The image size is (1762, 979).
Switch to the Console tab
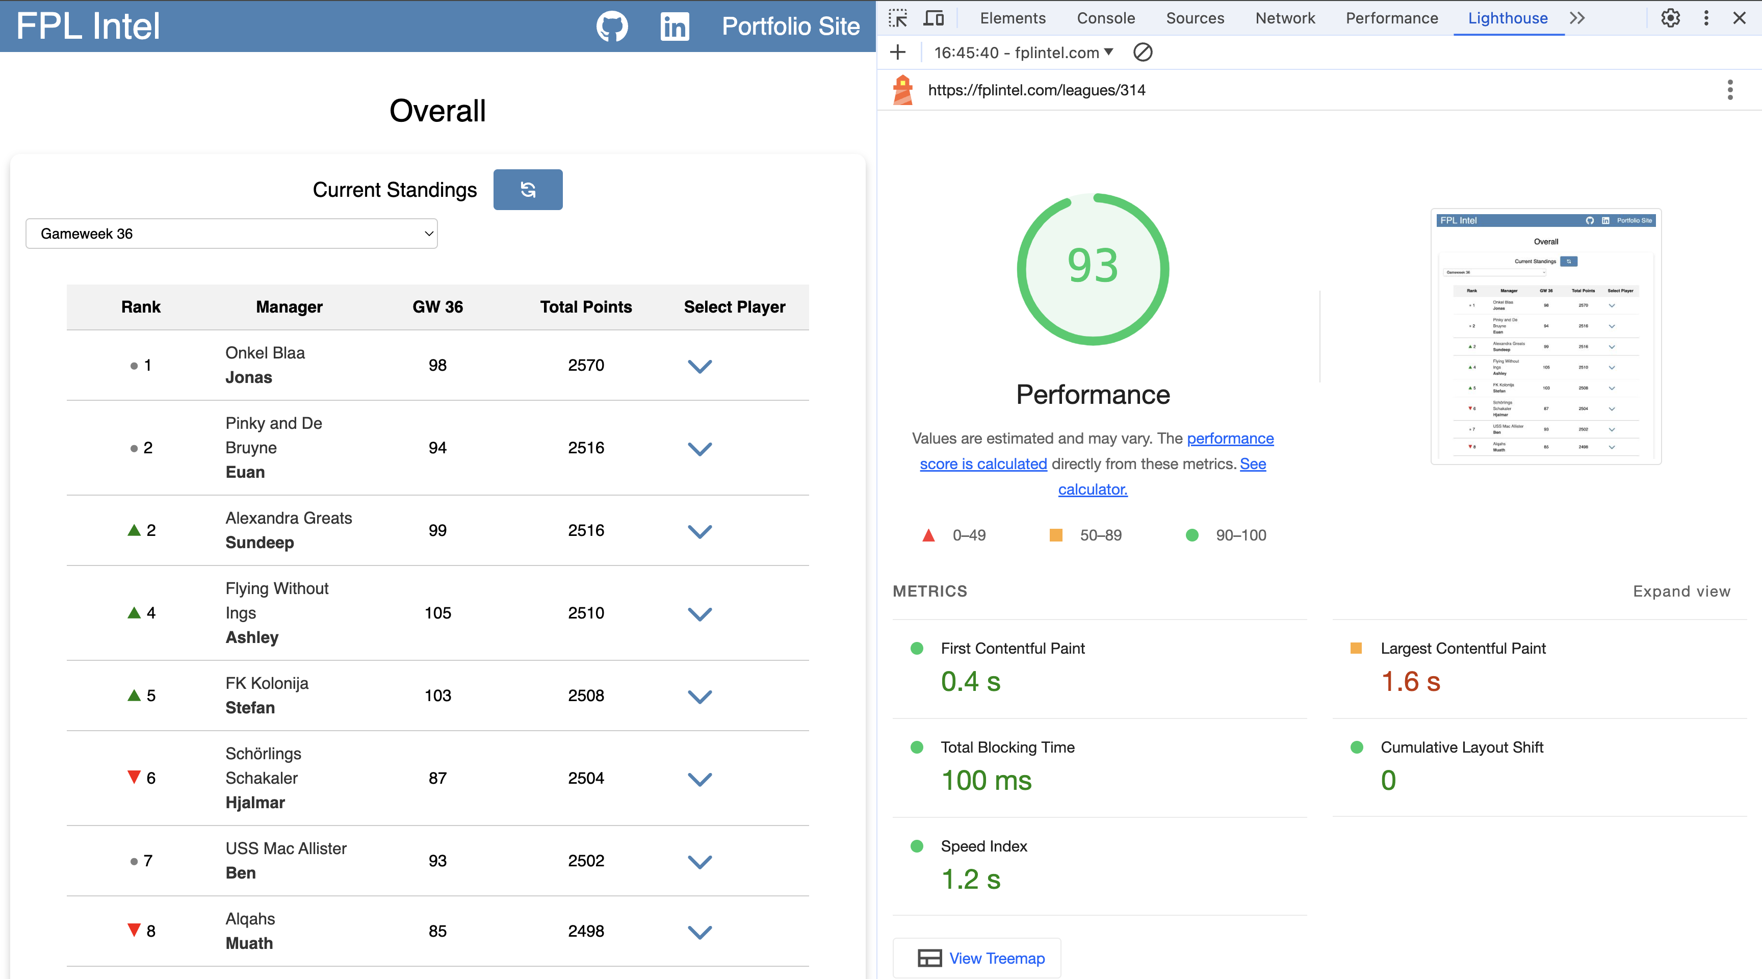pos(1105,18)
